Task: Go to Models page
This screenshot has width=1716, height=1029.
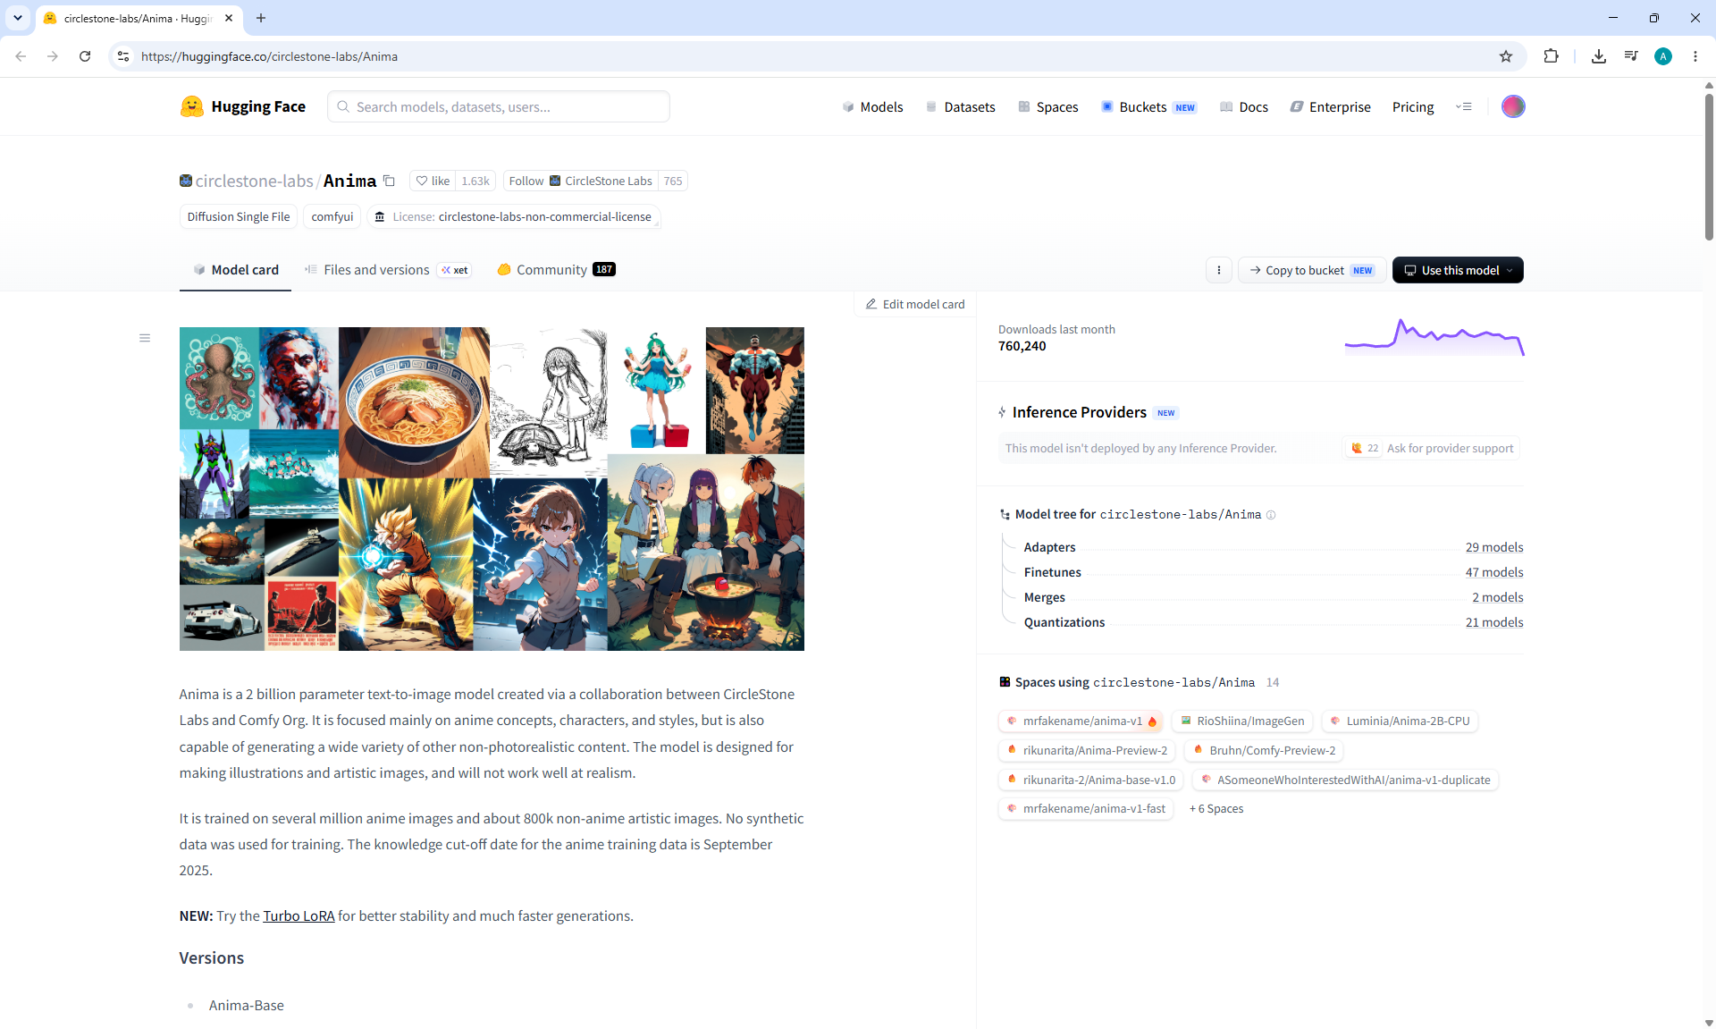Action: [x=872, y=107]
